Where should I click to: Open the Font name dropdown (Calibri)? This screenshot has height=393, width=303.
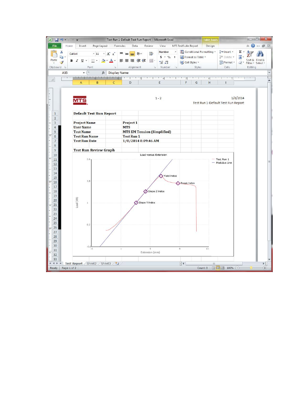click(x=94, y=54)
